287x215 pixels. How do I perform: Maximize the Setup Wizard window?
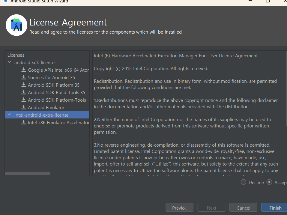coord(268,1)
